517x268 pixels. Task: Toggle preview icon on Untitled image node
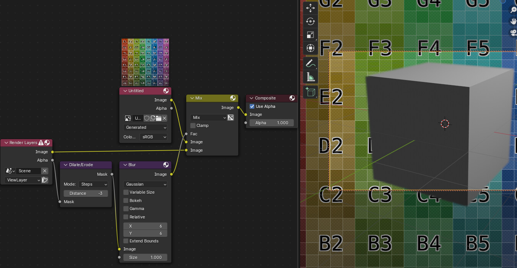[166, 91]
